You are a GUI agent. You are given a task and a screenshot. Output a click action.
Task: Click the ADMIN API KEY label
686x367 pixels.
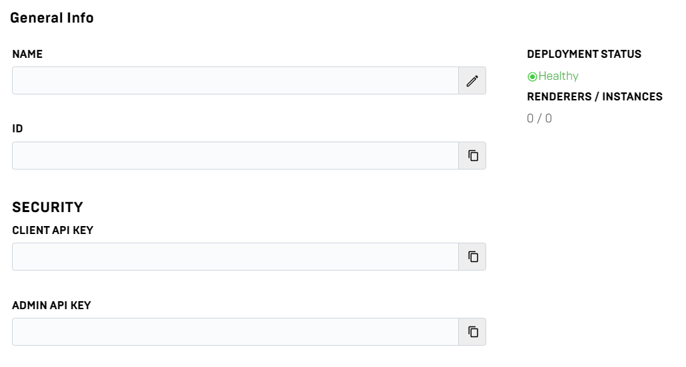[52, 305]
